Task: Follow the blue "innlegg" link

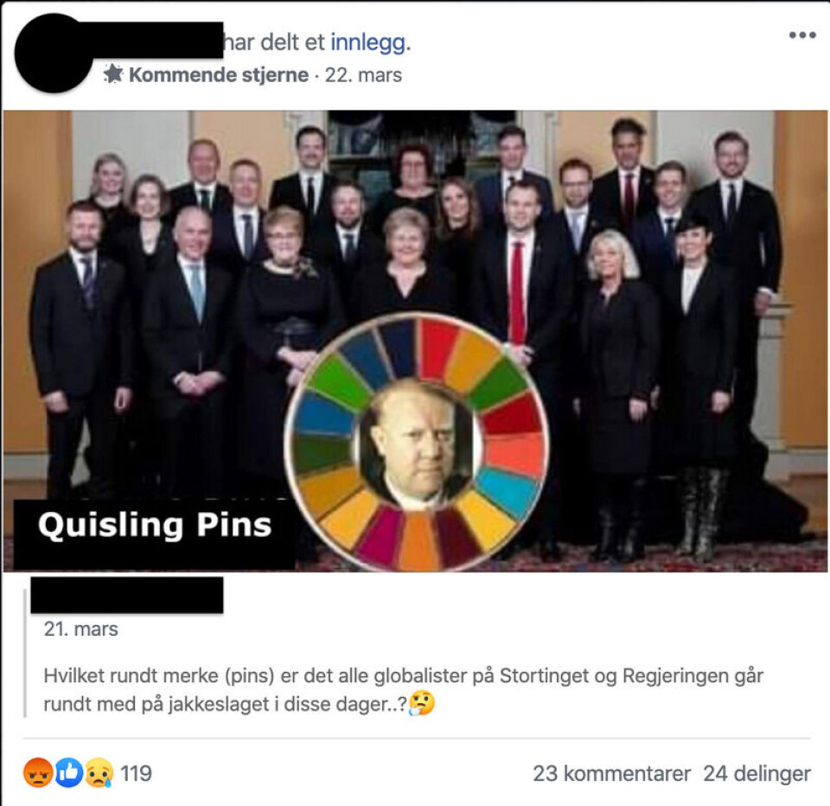Action: pos(368,42)
